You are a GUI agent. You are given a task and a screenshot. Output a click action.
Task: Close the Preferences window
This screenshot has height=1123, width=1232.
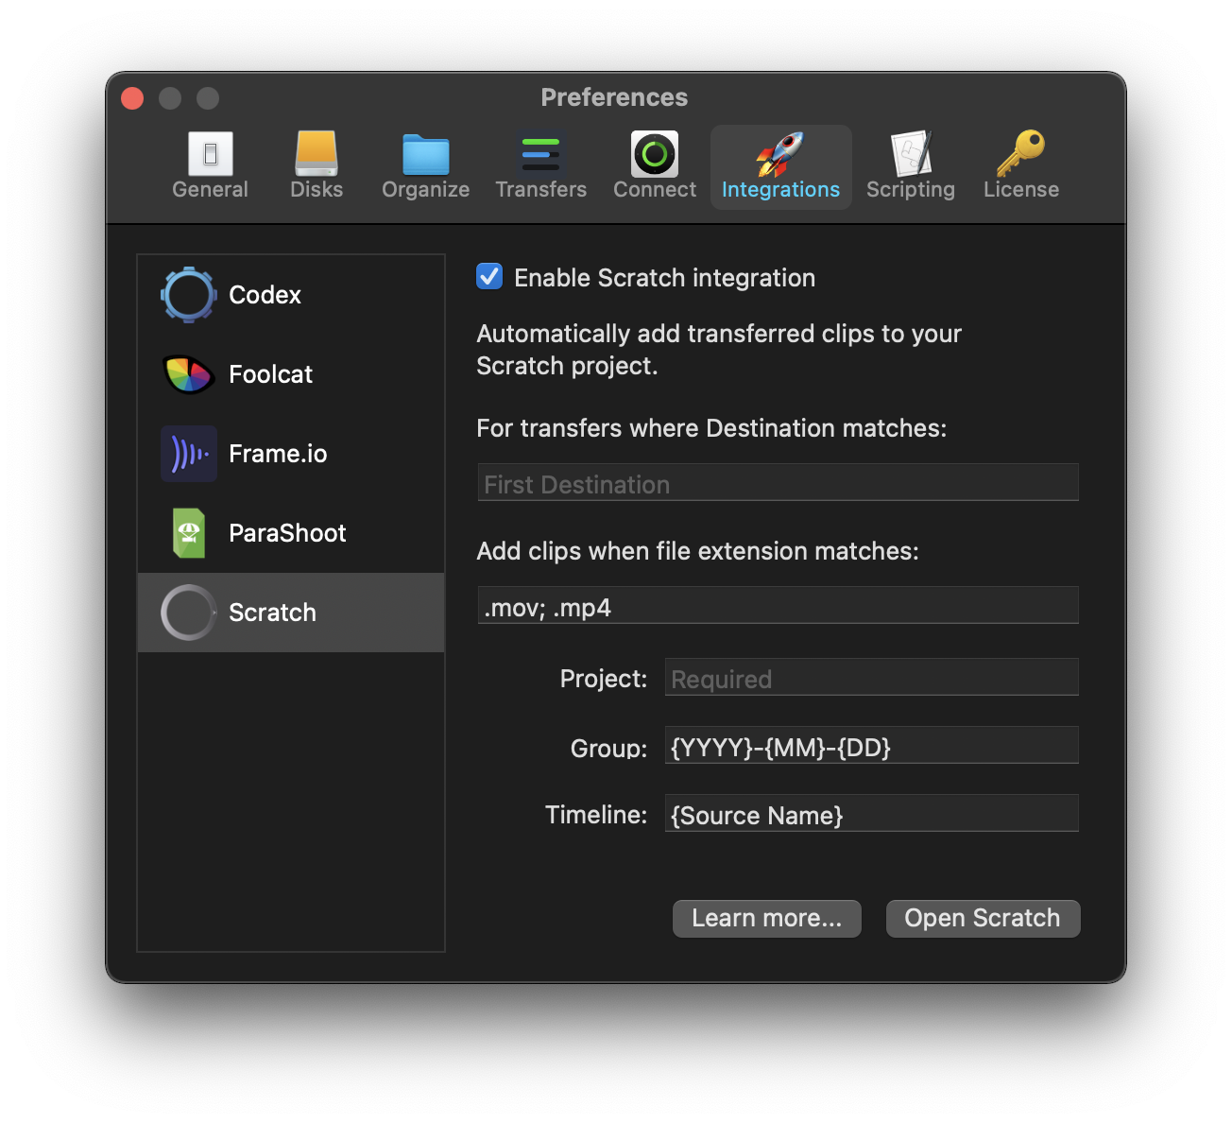click(x=132, y=98)
